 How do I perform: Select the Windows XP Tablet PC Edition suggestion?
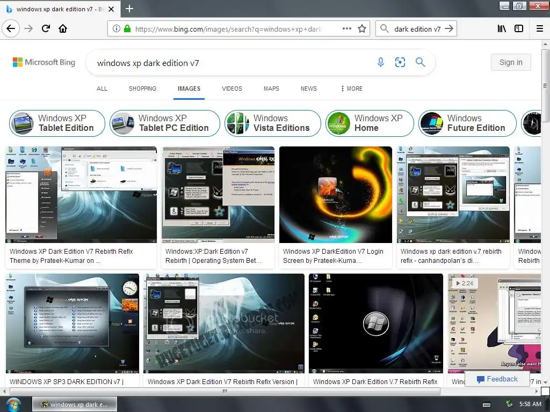point(164,123)
